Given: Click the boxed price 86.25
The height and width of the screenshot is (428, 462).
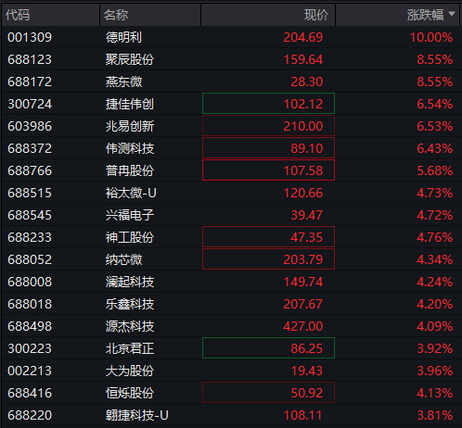Looking at the screenshot, I should coord(268,348).
